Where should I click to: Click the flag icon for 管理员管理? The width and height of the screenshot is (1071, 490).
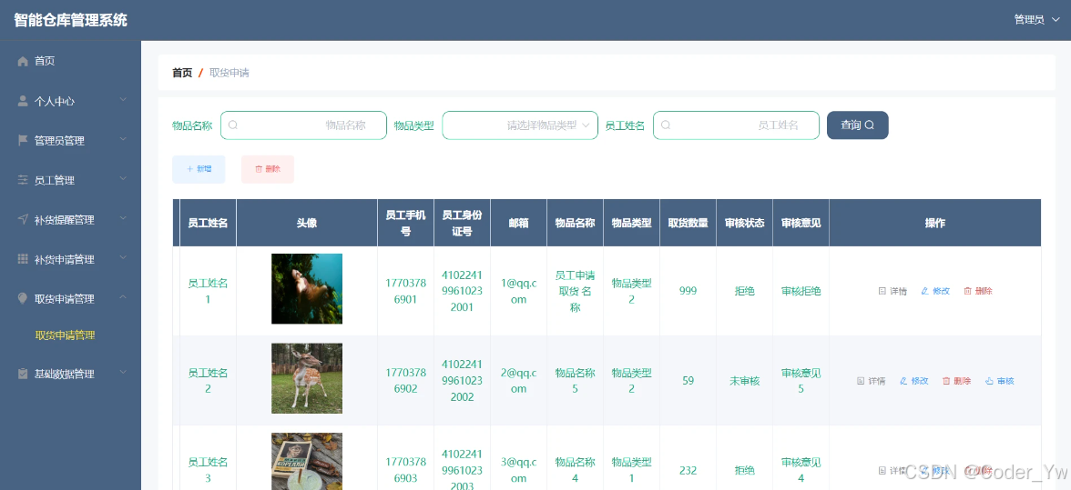pyautogui.click(x=23, y=140)
